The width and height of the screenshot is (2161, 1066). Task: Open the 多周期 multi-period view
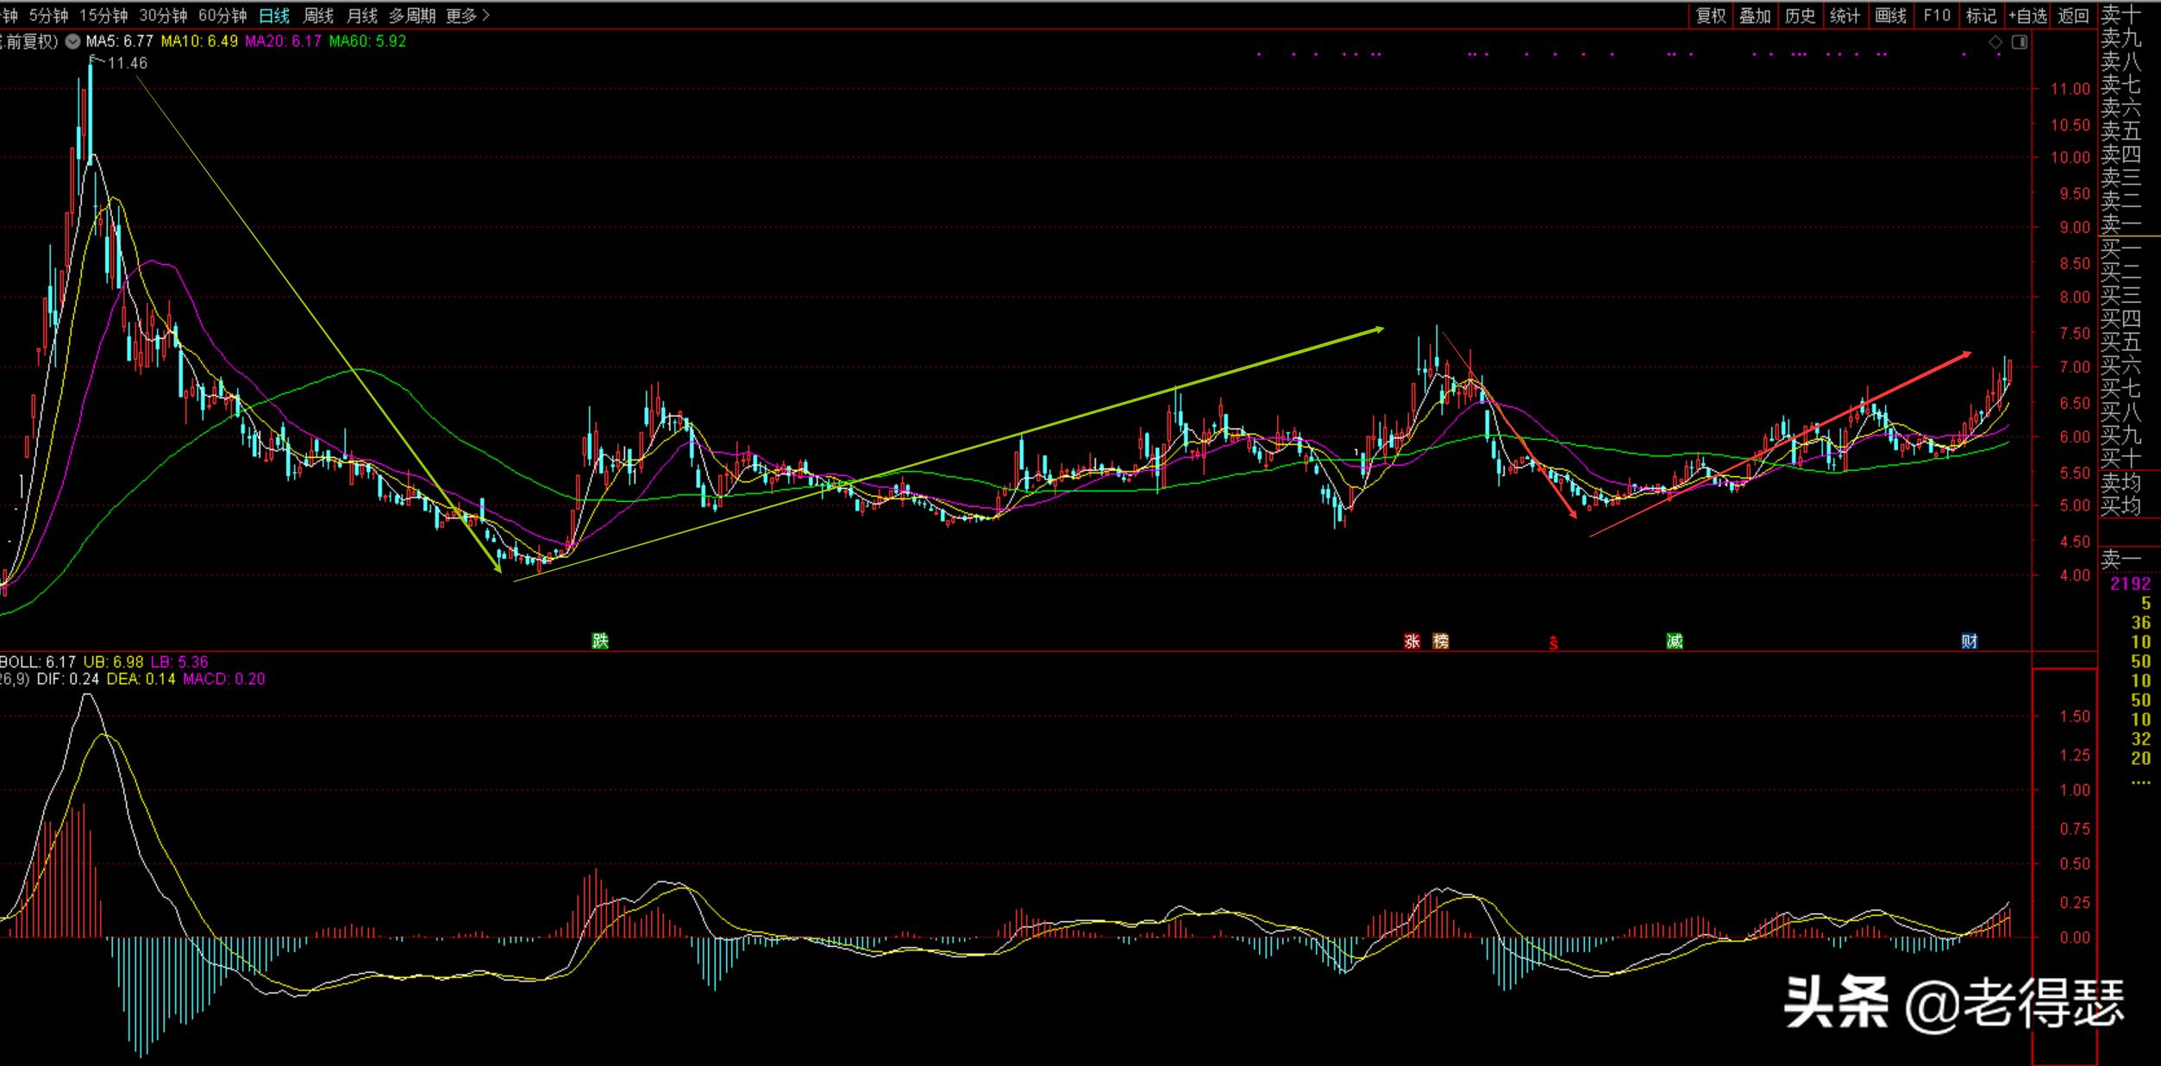pyautogui.click(x=411, y=16)
